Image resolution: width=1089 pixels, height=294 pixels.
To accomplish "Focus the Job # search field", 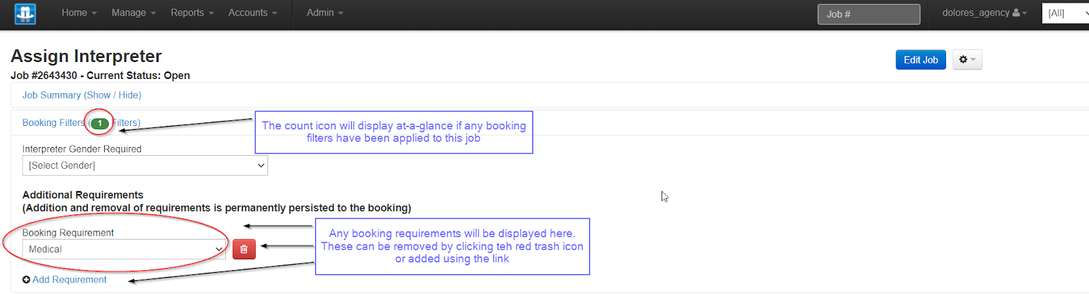I will click(x=868, y=14).
